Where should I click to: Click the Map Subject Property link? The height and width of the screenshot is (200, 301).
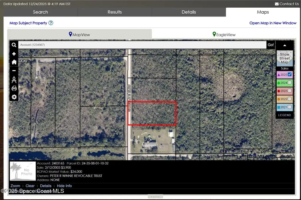(28, 23)
